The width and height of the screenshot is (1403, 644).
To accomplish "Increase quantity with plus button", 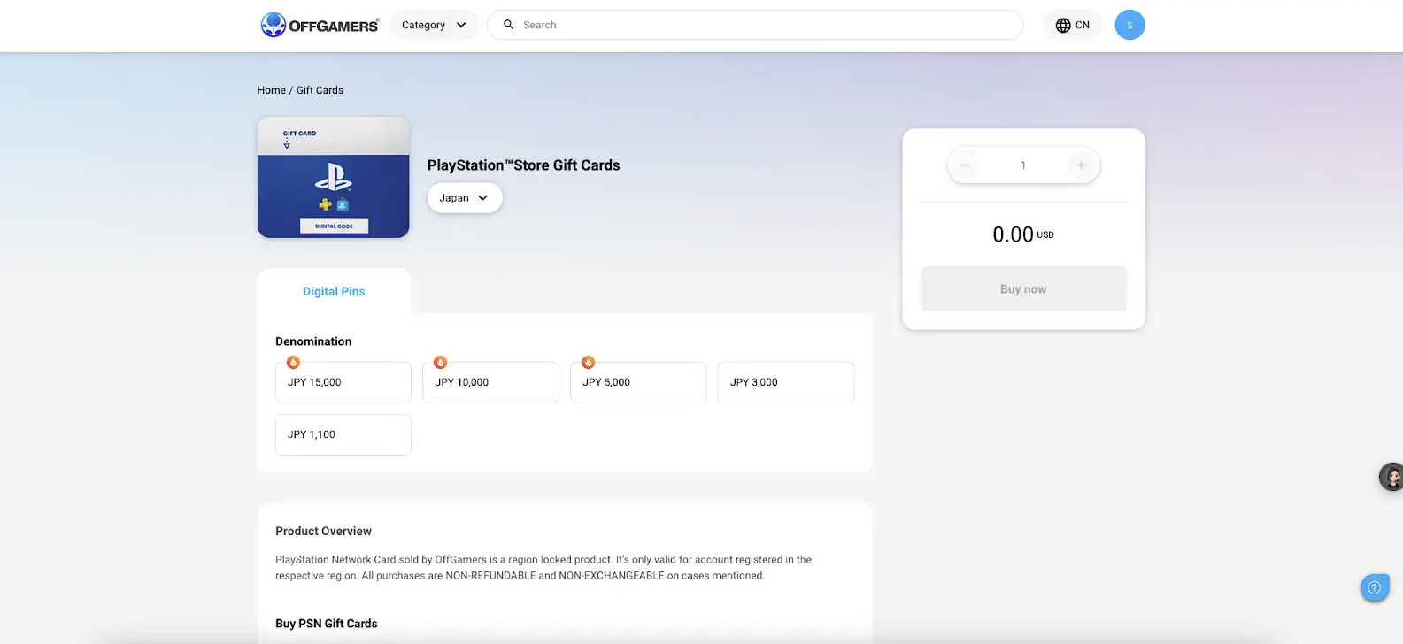I will [x=1081, y=165].
